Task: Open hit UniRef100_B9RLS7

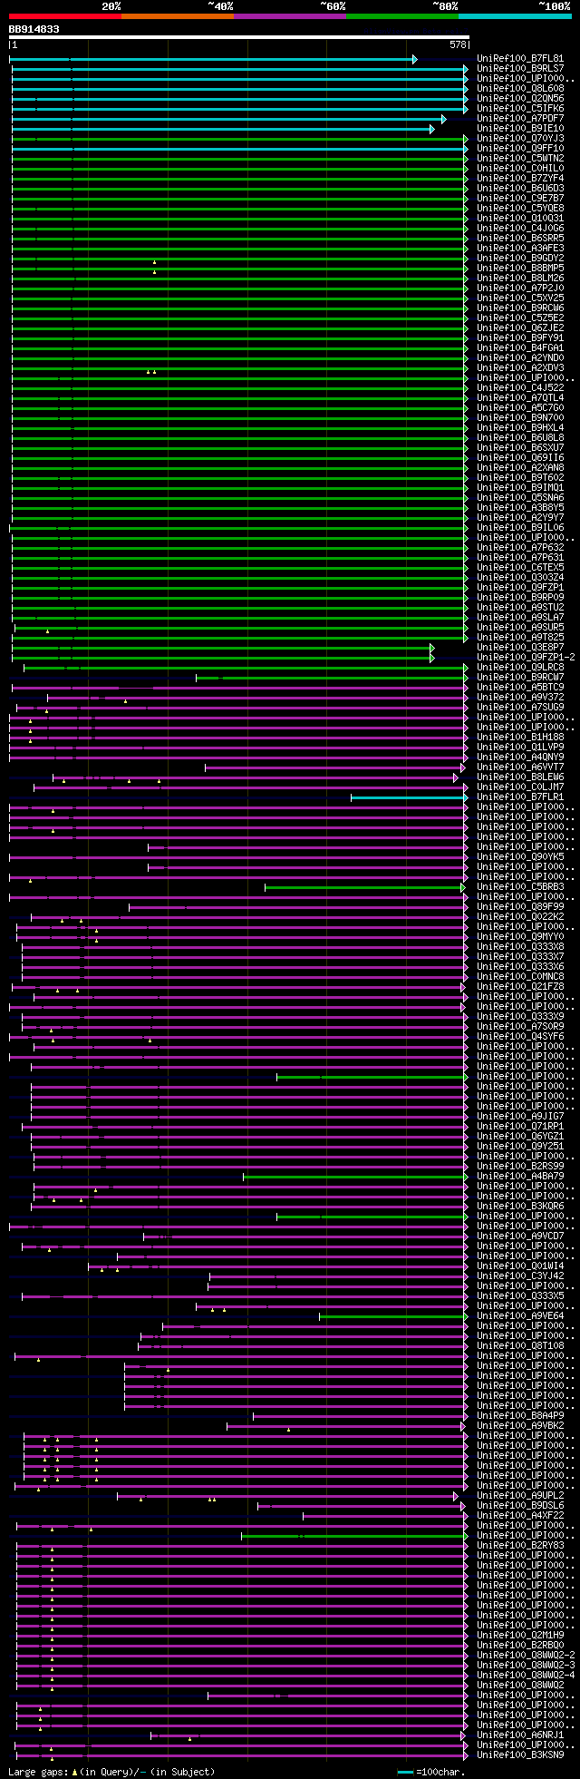Action: tap(520, 69)
